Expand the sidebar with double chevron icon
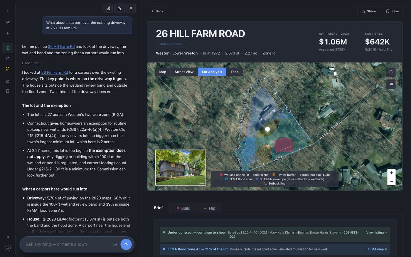Image resolution: width=411 pixels, height=257 pixels. [x=8, y=11]
